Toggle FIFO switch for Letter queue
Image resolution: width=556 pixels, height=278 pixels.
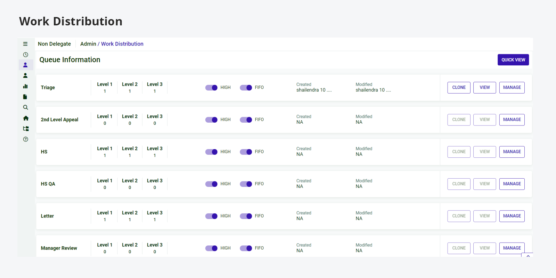(x=246, y=216)
